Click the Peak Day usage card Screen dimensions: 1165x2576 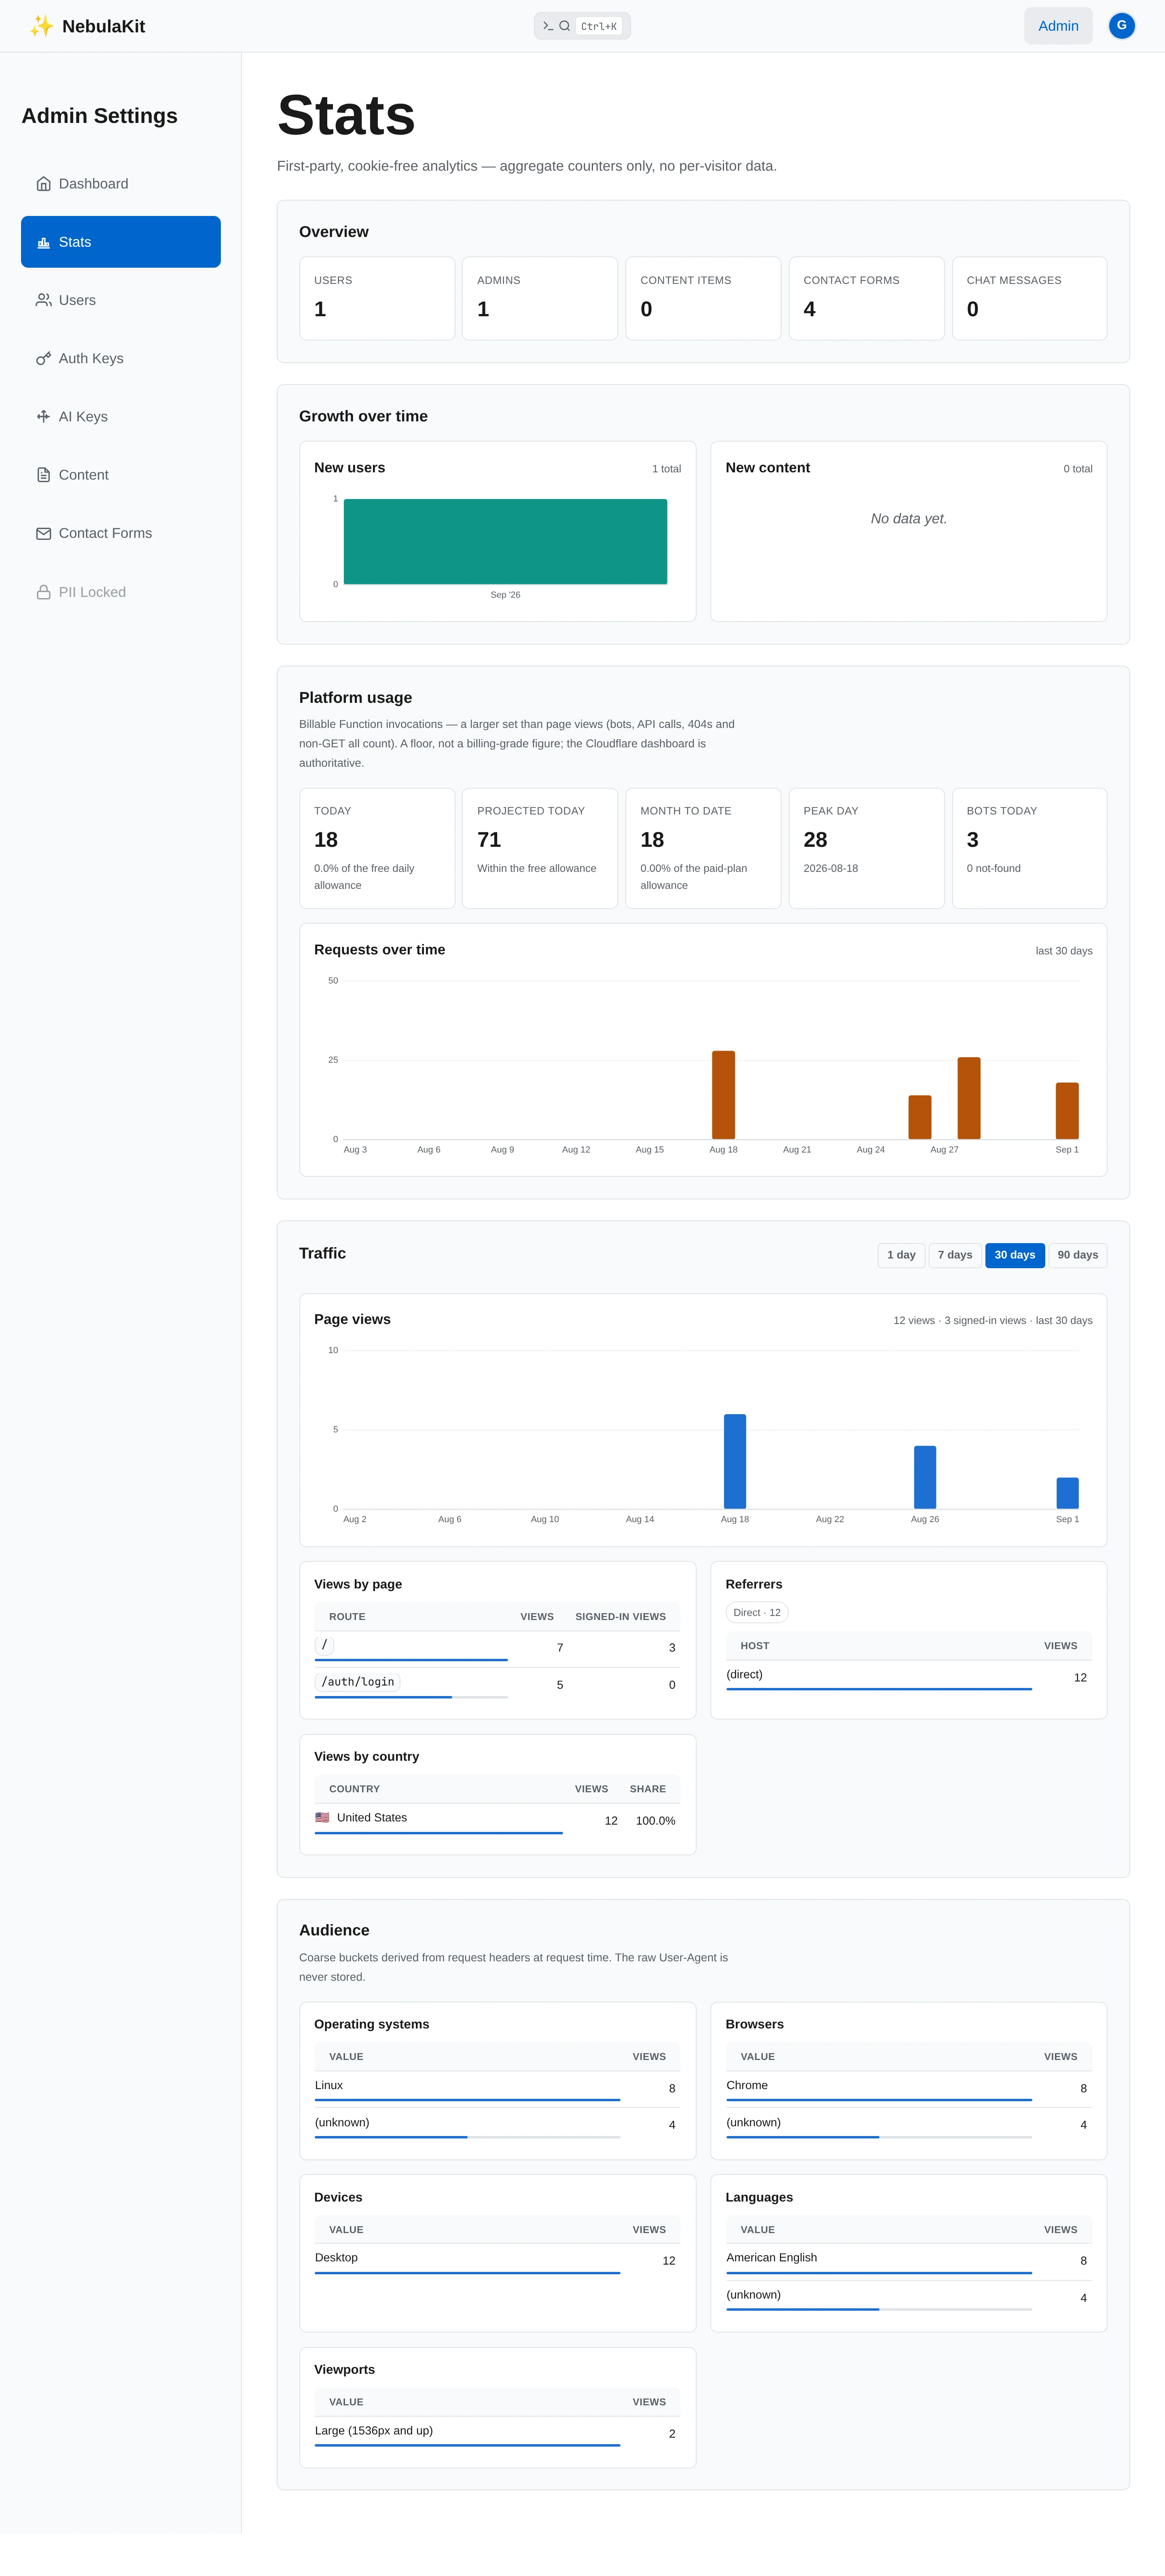(x=866, y=848)
